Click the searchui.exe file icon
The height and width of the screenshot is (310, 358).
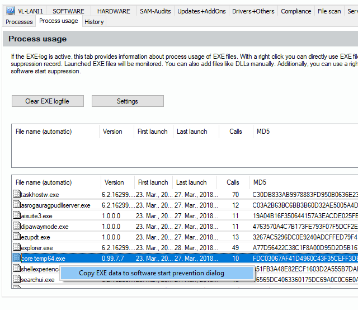[x=17, y=280]
